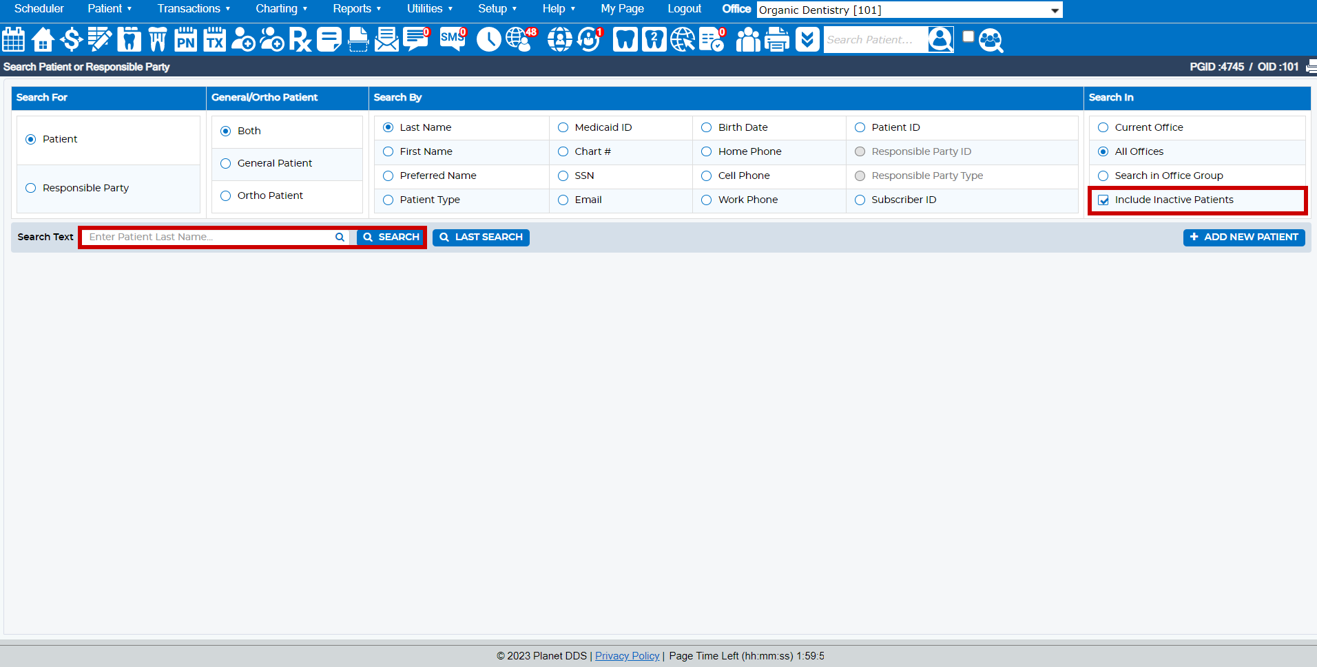Click the blue SEARCH button
The height and width of the screenshot is (667, 1317).
[x=391, y=237]
